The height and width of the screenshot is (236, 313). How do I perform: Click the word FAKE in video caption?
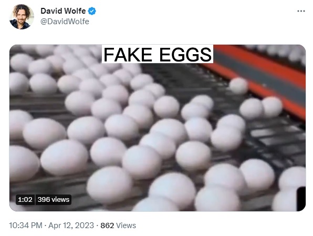128,54
